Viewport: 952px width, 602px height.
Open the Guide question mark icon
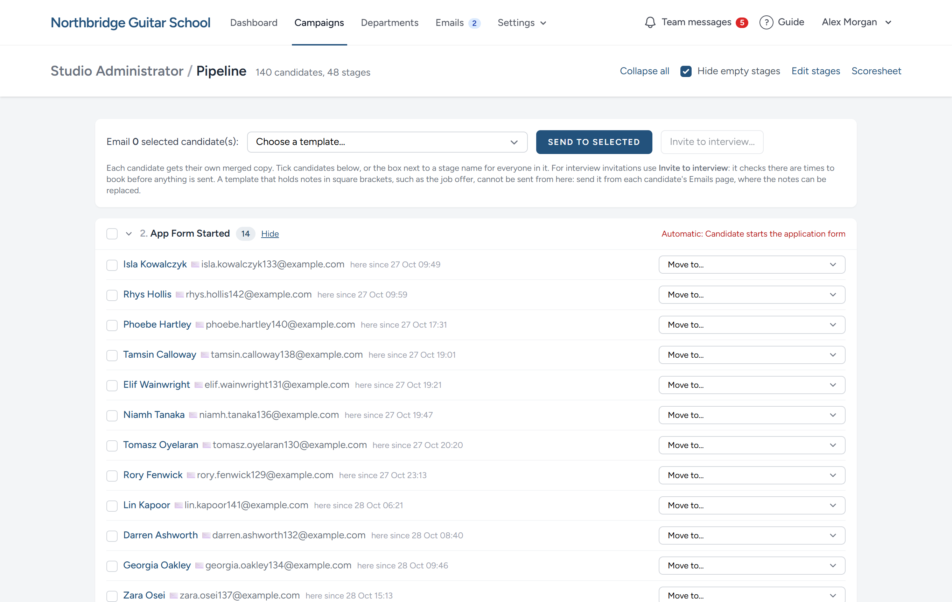click(766, 22)
